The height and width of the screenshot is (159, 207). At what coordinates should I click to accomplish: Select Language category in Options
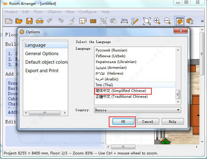(46, 45)
